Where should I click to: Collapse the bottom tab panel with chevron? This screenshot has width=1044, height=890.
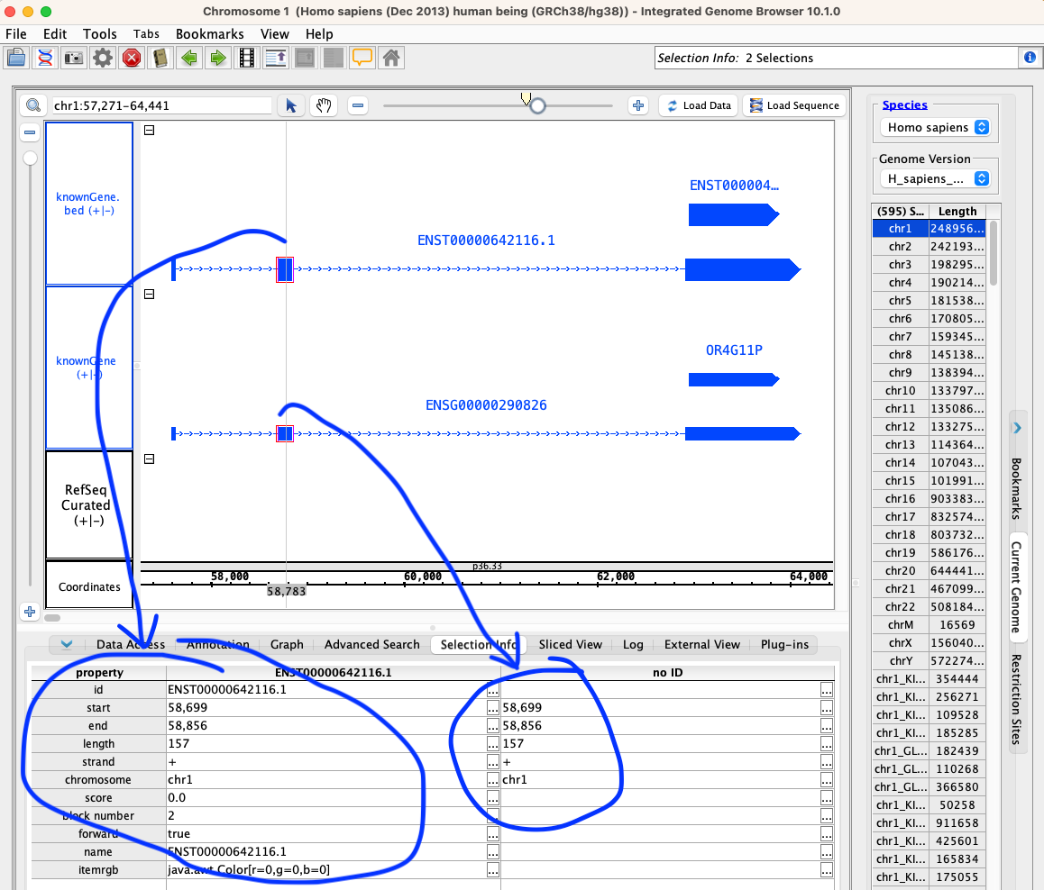[x=67, y=644]
